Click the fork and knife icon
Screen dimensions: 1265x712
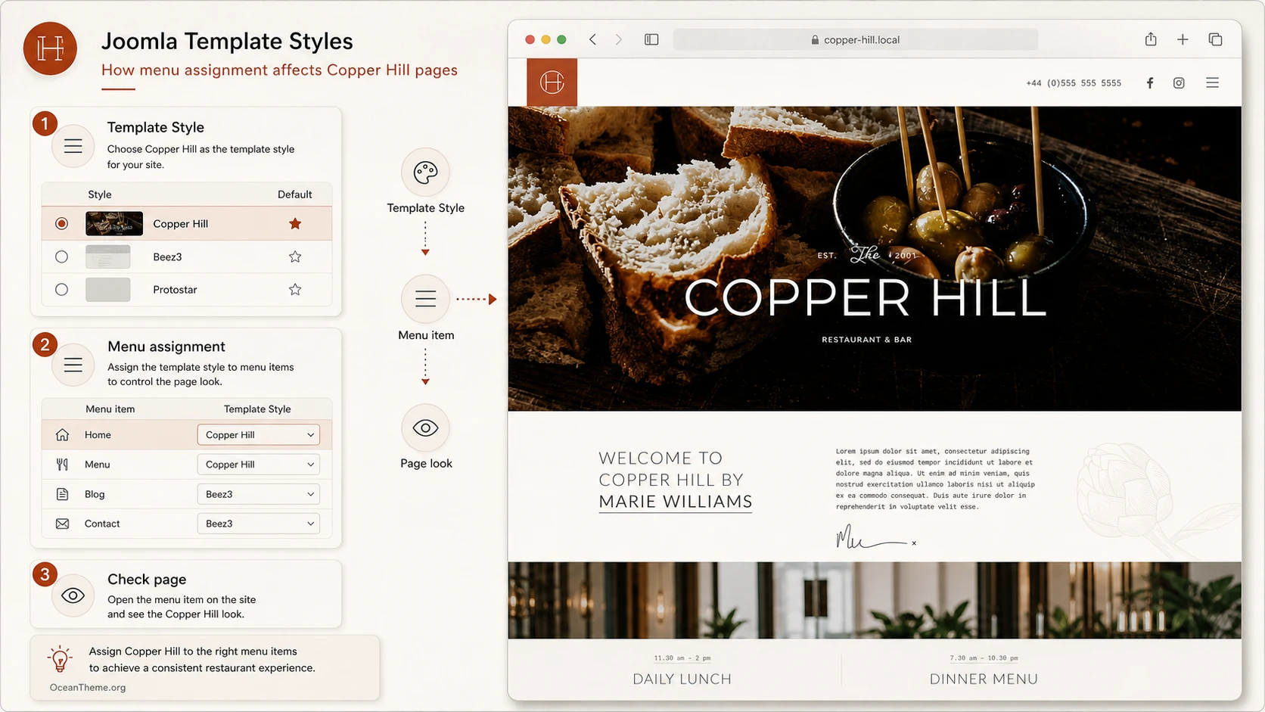tap(62, 465)
